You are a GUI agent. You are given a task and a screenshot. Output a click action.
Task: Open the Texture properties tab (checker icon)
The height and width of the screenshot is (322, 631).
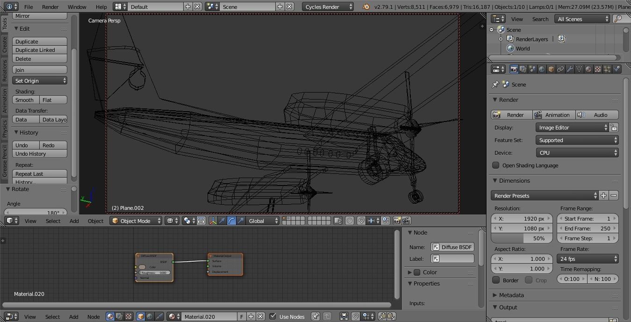click(598, 69)
